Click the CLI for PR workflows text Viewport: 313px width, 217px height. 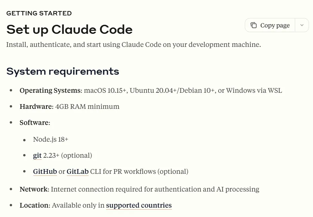click(x=139, y=171)
